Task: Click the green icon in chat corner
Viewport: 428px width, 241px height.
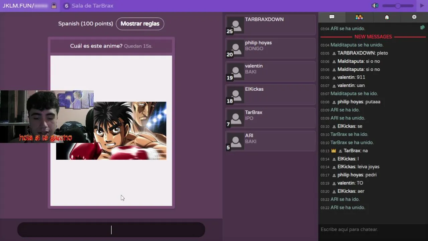Action: click(x=422, y=28)
